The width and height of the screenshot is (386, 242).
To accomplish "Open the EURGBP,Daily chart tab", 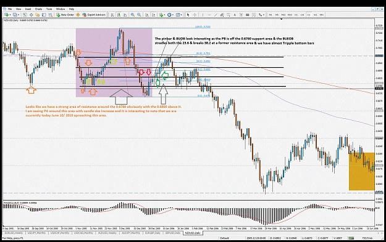I will pos(153,233).
